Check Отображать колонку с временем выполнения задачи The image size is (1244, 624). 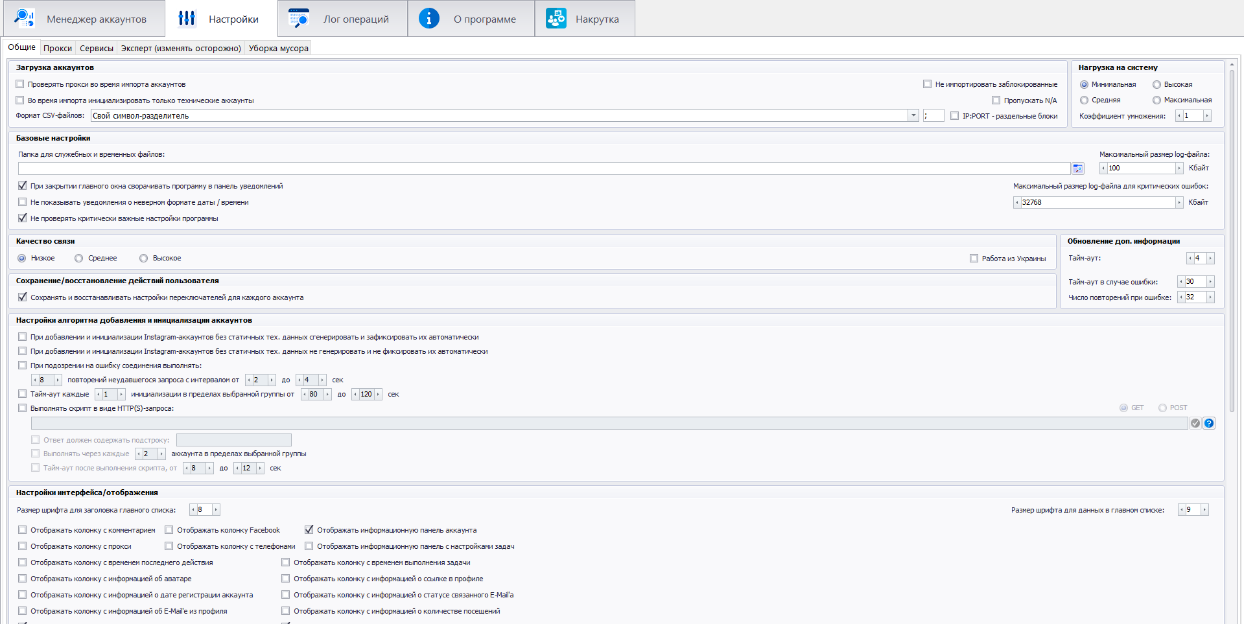click(x=286, y=562)
